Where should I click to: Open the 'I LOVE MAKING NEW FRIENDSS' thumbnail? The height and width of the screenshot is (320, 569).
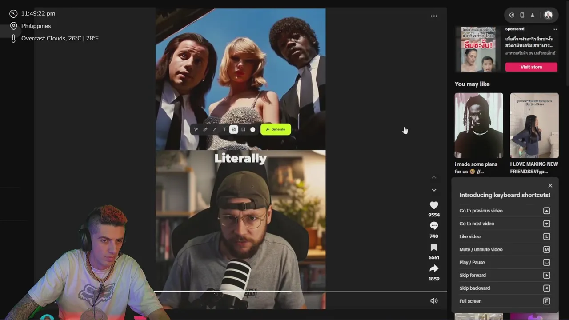[534, 125]
